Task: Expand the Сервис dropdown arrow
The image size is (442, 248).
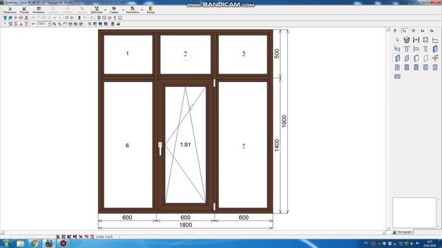Action: [x=123, y=10]
